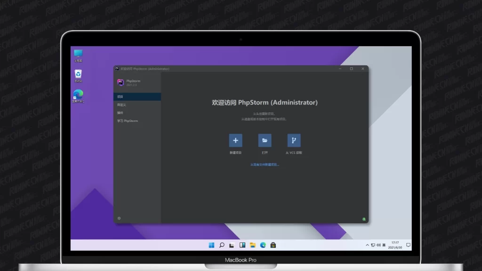Click the Open folder icon
This screenshot has height=271, width=482.
click(x=265, y=140)
